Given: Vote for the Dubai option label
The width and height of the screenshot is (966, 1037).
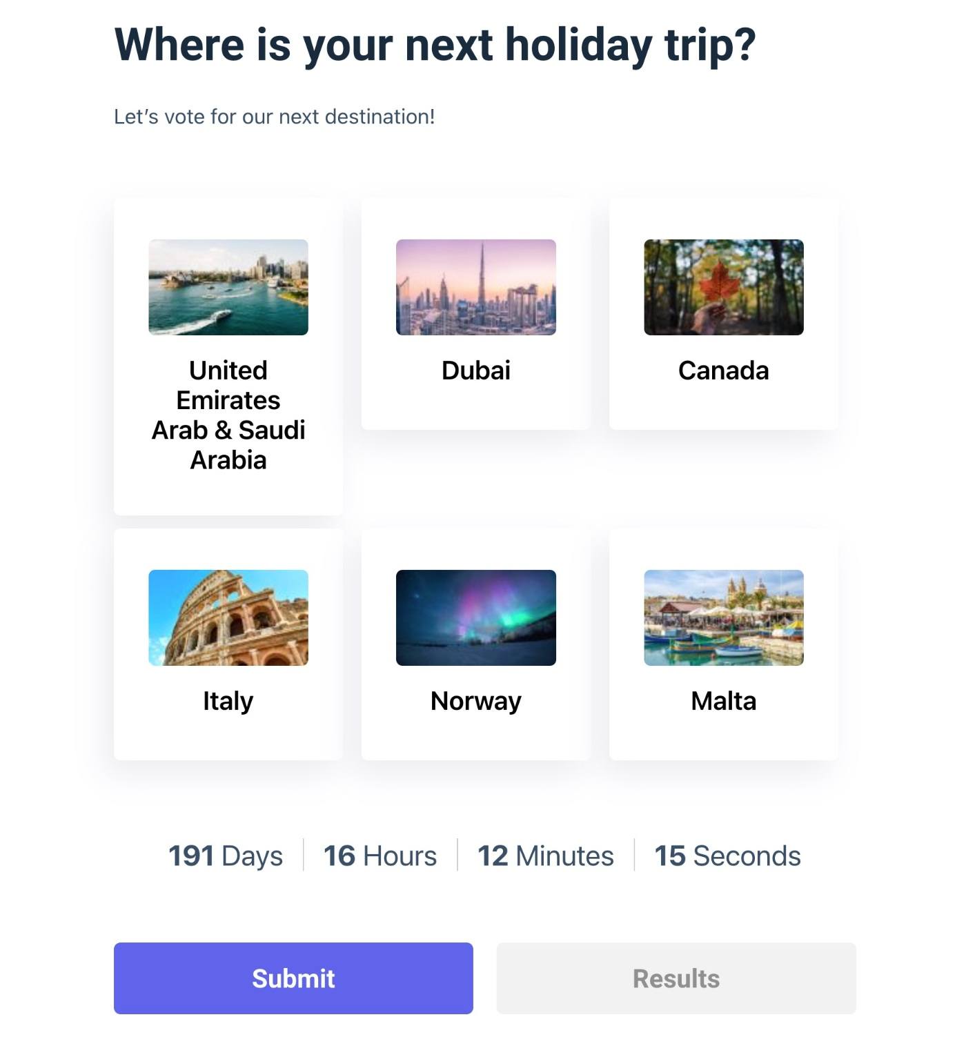Looking at the screenshot, I should tap(476, 371).
